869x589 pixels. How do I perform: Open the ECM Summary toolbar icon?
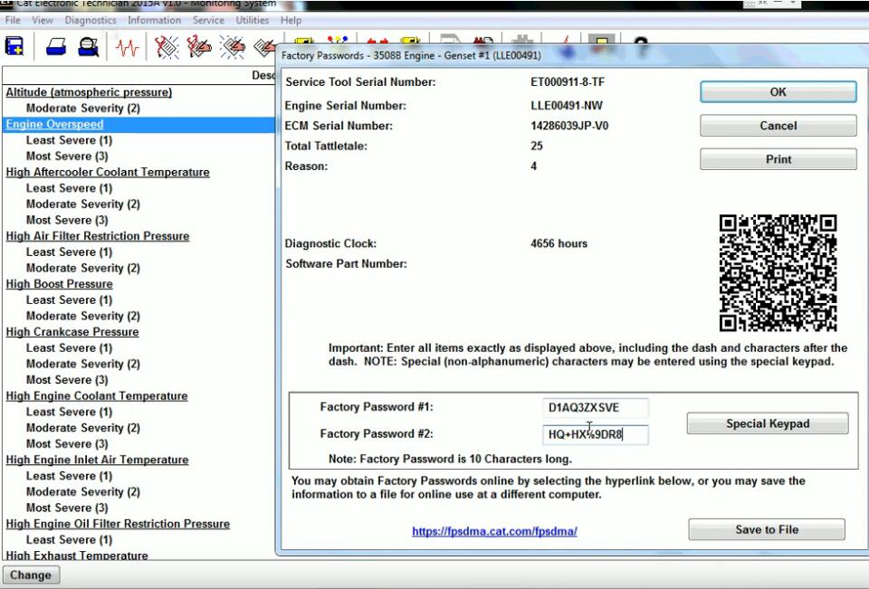[x=14, y=46]
